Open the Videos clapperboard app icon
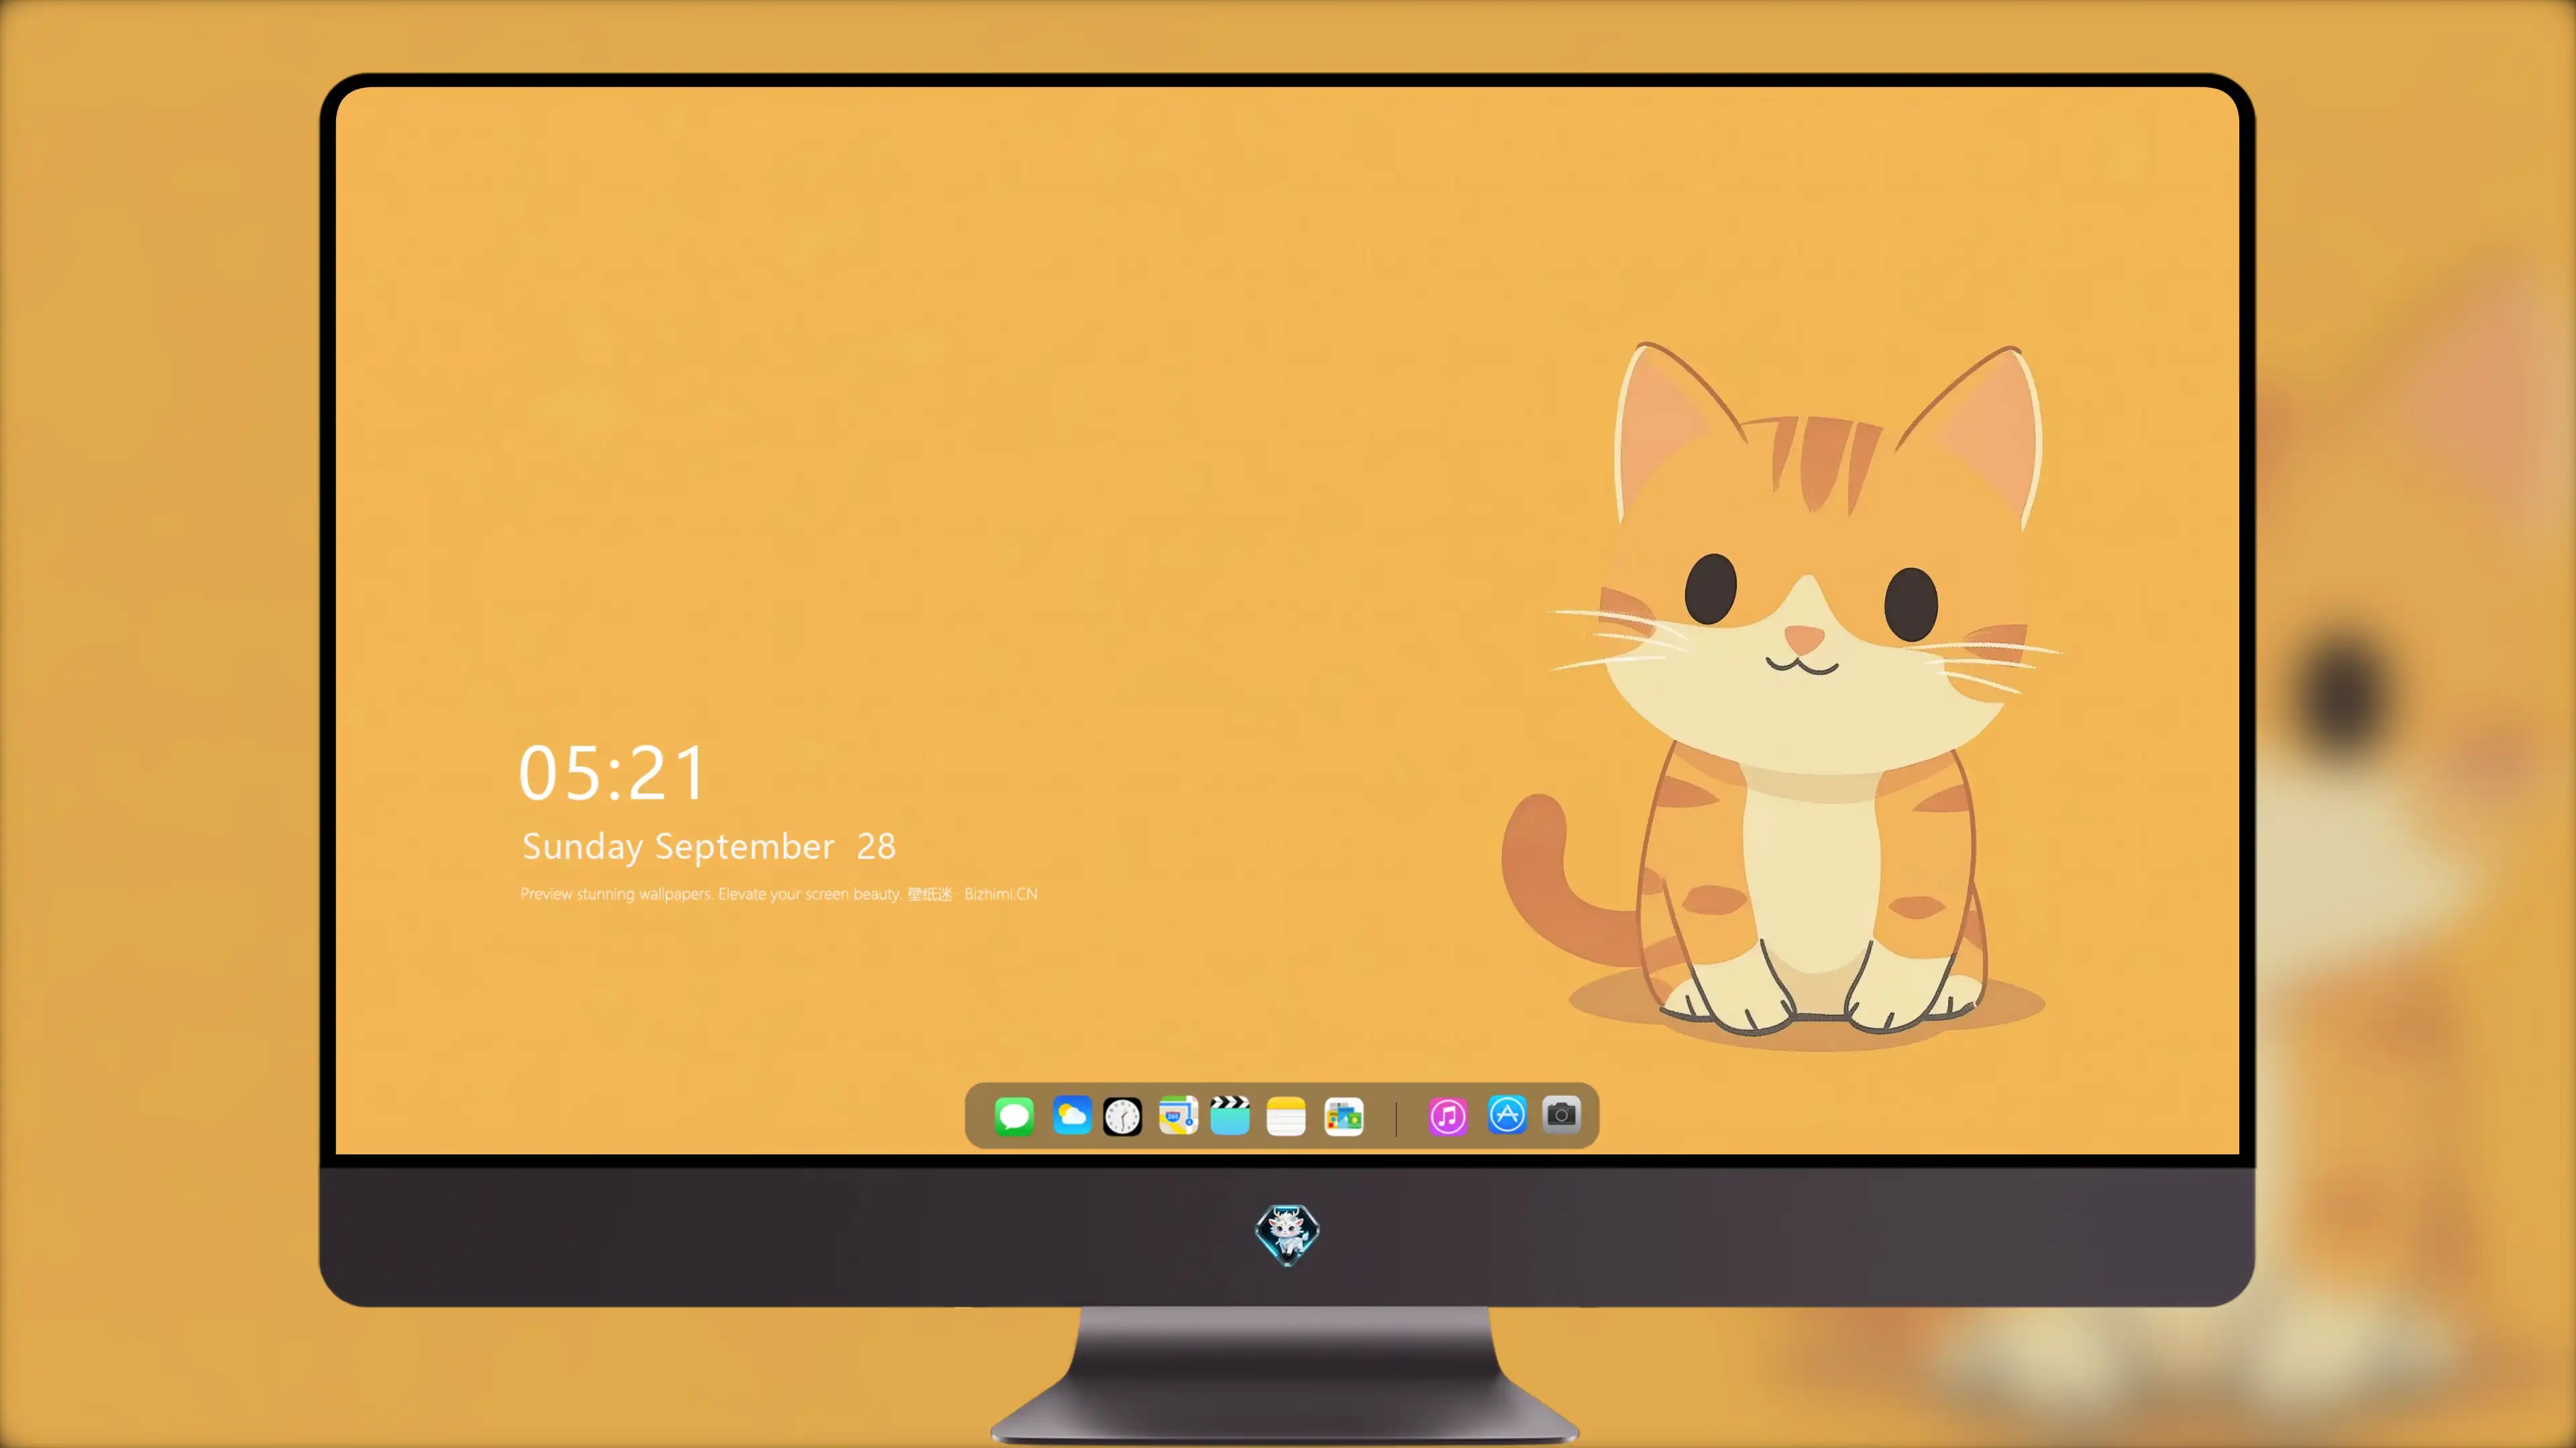Viewport: 2576px width, 1448px height. 1230,1115
